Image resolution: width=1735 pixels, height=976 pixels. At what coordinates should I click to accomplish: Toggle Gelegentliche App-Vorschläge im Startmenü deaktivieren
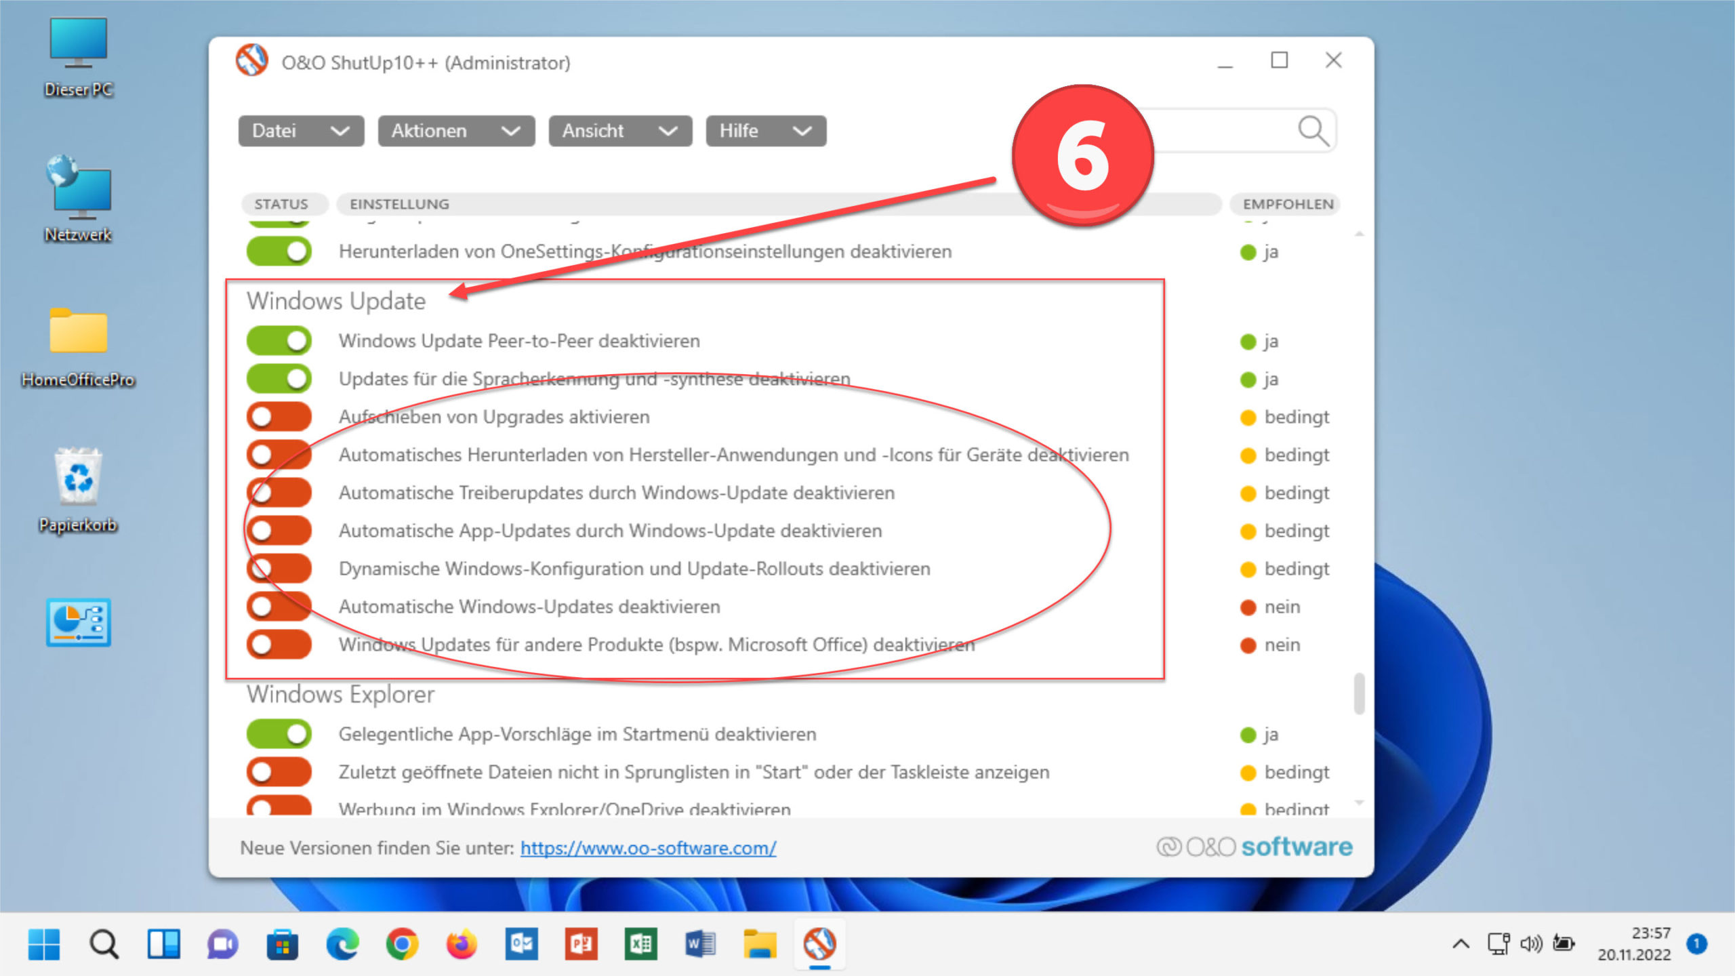(279, 733)
